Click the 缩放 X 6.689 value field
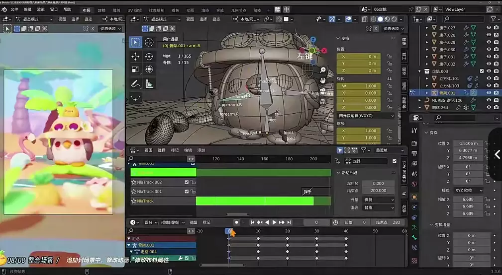The height and width of the screenshot is (275, 502). point(468,199)
